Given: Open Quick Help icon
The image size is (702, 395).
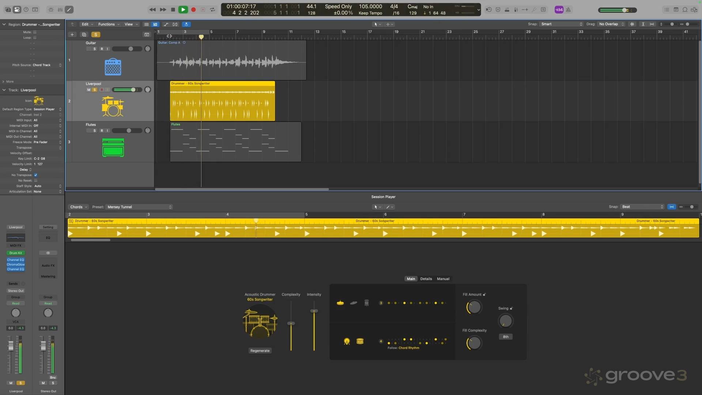Looking at the screenshot, I should (26, 10).
